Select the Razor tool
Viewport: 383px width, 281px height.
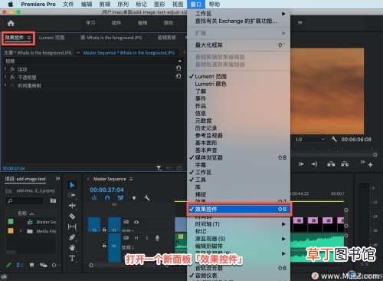pos(72,217)
